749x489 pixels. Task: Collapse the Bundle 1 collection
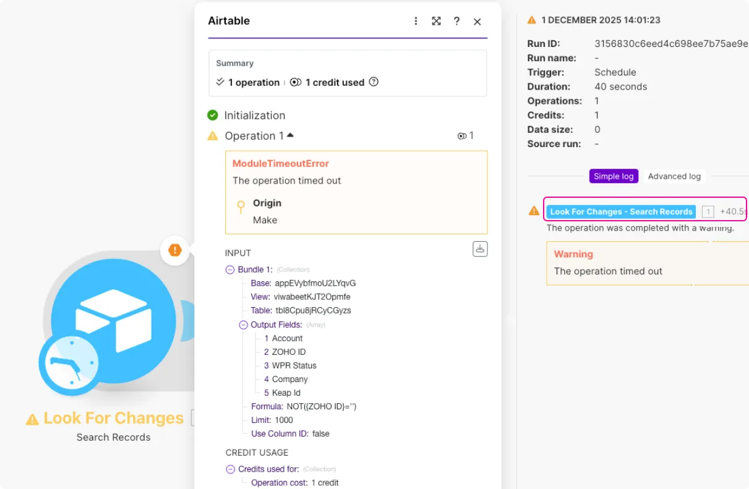tap(230, 270)
